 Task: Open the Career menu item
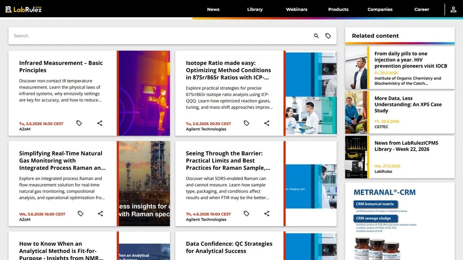[x=421, y=9]
